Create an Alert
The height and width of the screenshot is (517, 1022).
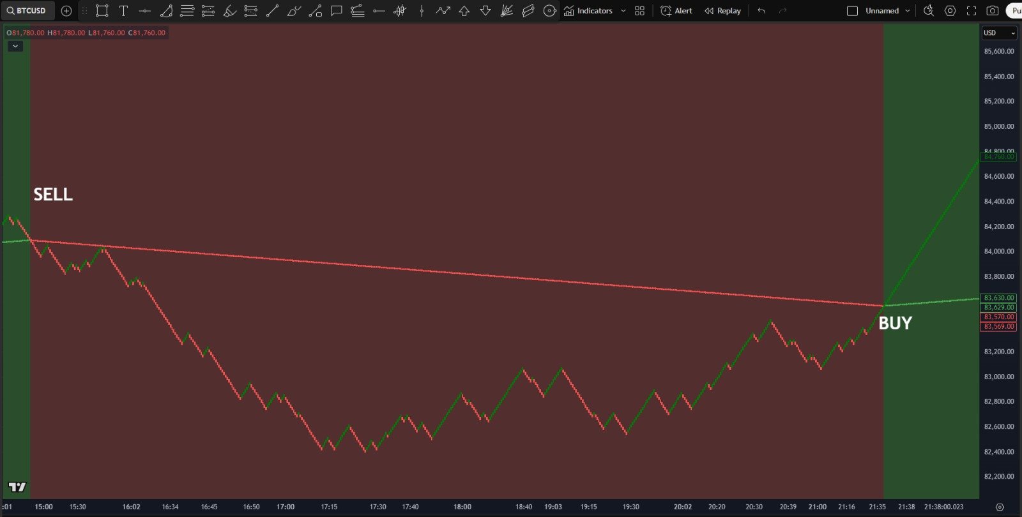(x=676, y=11)
